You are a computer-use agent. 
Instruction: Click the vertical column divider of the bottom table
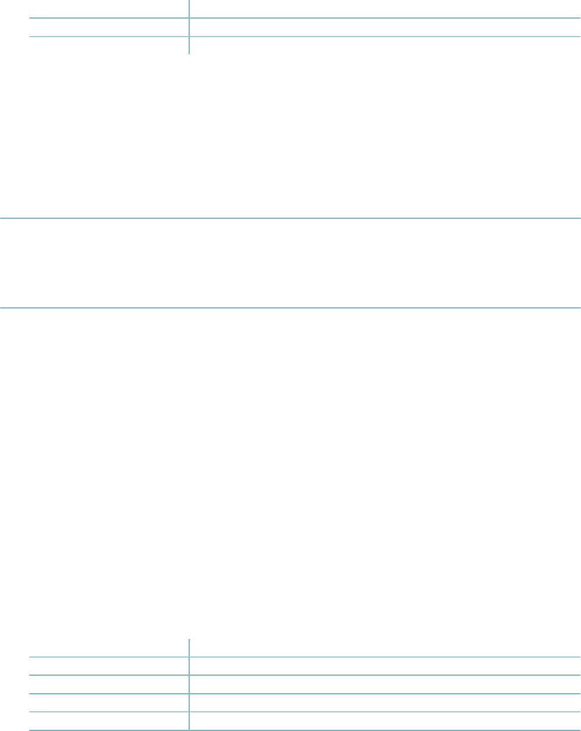tap(189, 684)
